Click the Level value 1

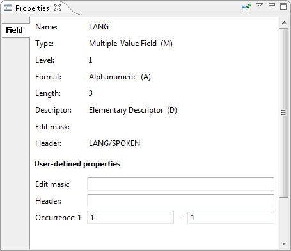90,60
